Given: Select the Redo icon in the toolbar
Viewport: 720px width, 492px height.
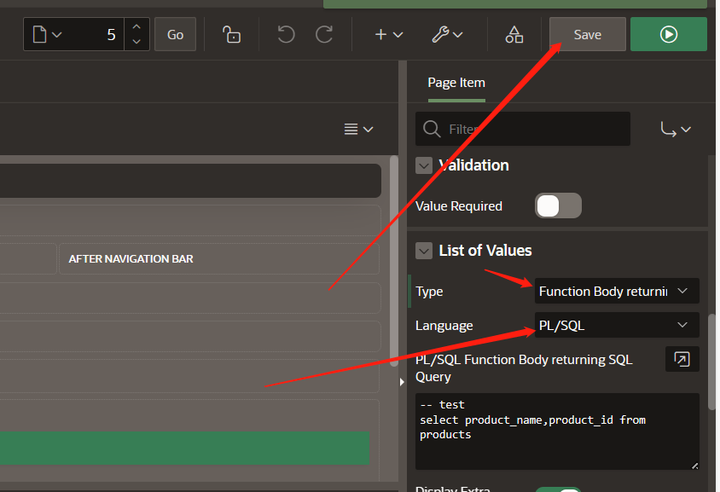Looking at the screenshot, I should (x=325, y=34).
